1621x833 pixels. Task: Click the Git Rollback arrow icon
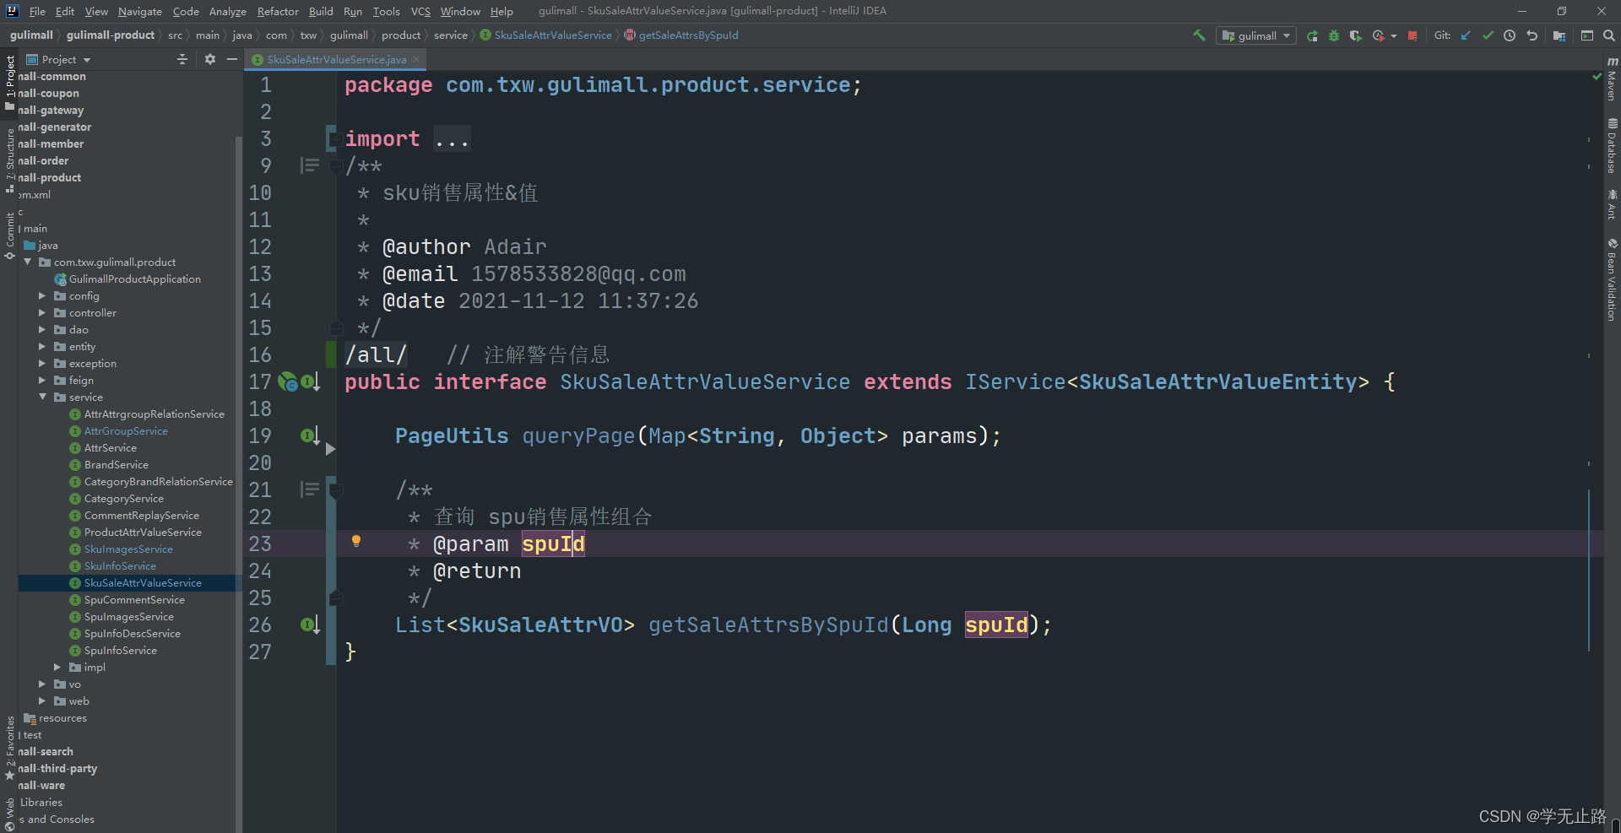point(1532,35)
